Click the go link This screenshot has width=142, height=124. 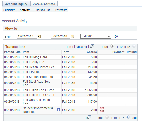point(116,36)
